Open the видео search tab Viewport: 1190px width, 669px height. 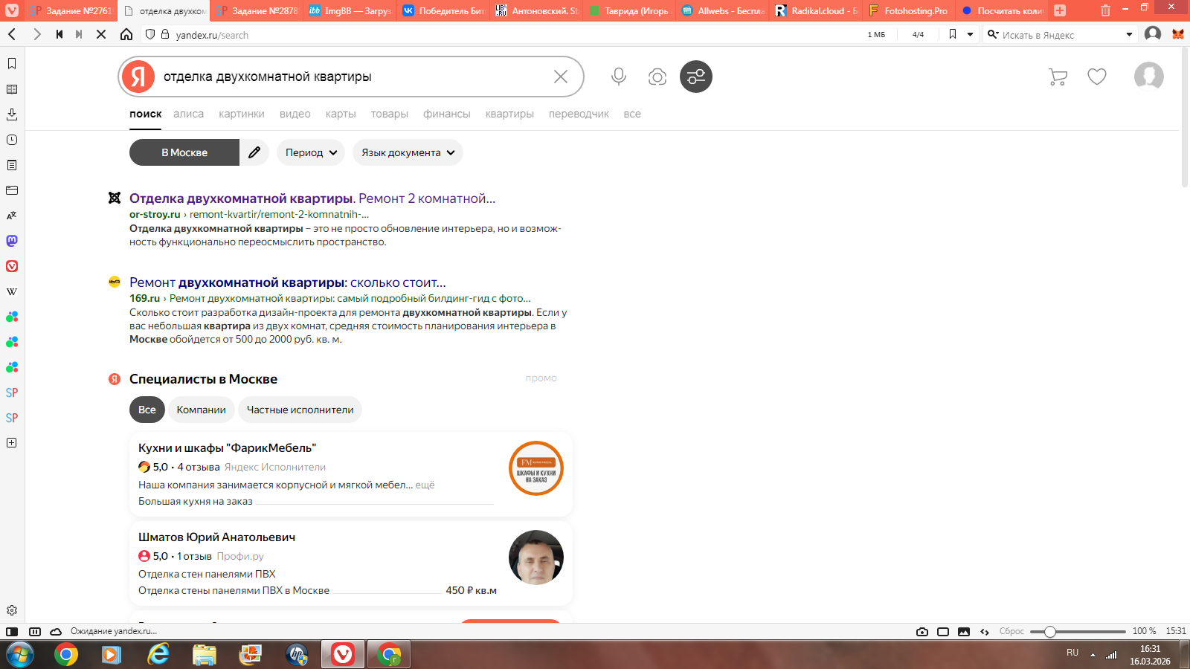(295, 114)
